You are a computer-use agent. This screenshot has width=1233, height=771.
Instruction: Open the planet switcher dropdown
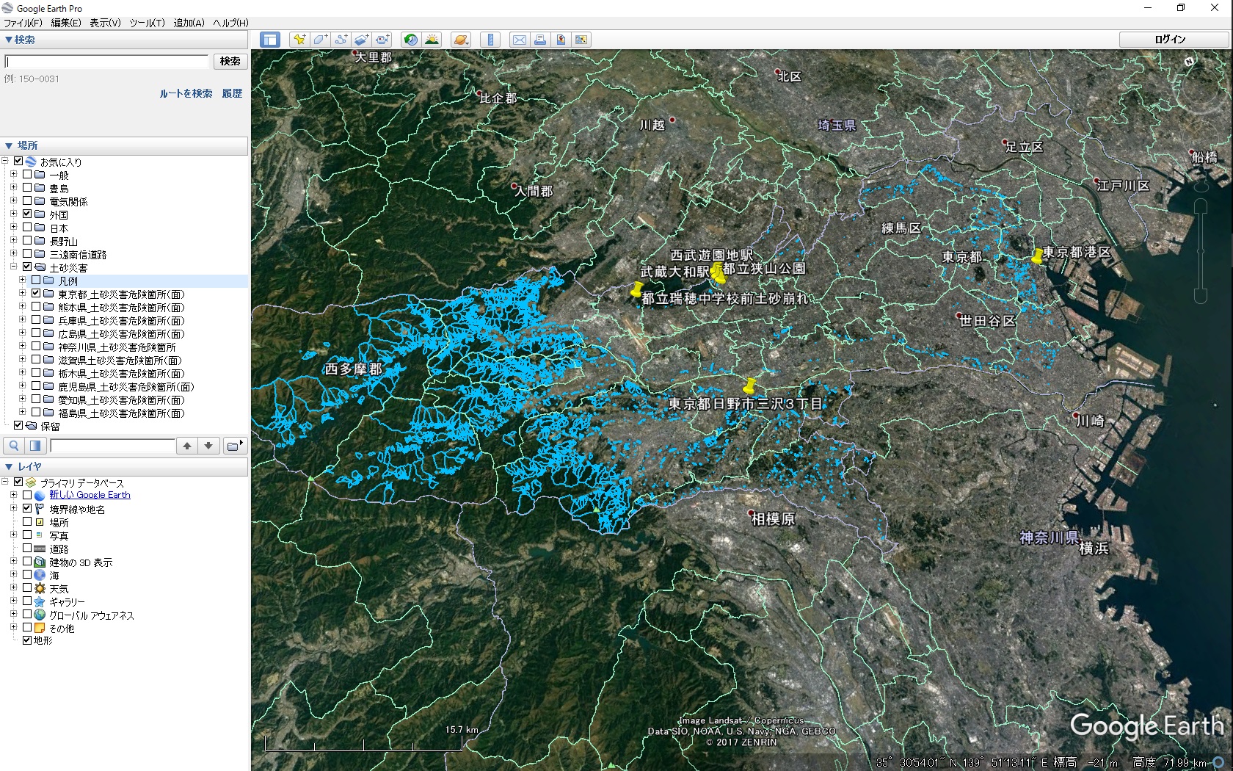tap(461, 40)
